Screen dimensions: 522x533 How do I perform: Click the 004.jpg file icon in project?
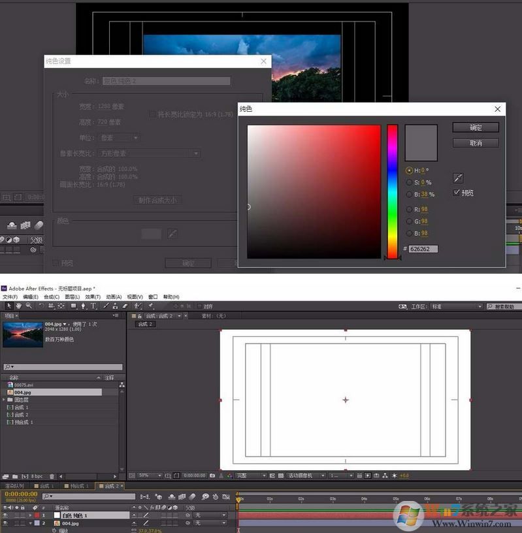tap(9, 392)
